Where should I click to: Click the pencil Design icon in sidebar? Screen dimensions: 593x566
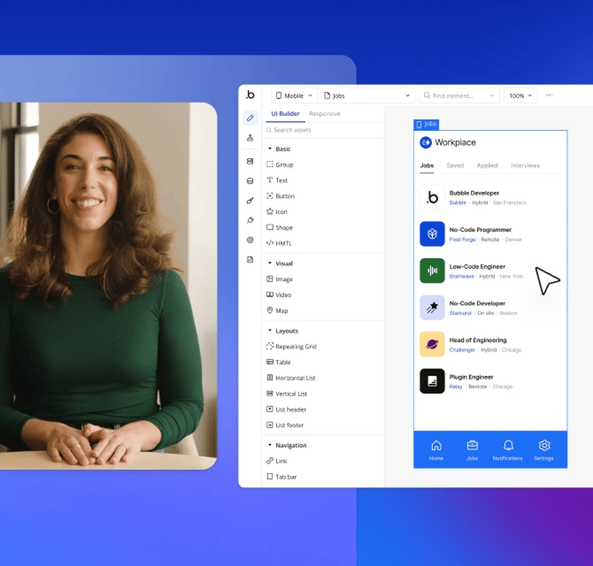250,118
